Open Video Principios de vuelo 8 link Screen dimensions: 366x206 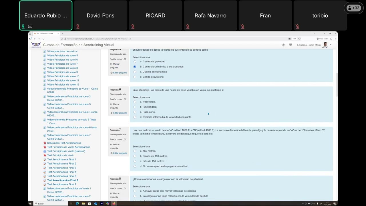click(x=62, y=68)
